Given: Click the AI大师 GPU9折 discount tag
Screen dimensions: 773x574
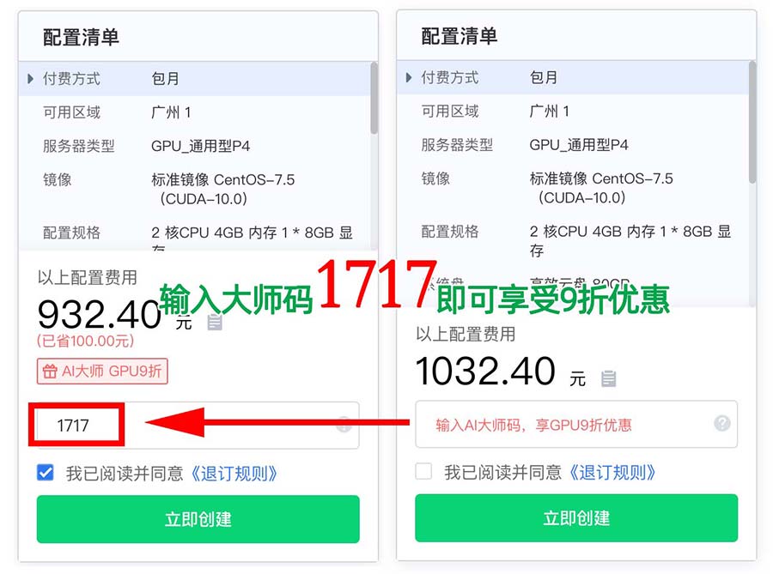Looking at the screenshot, I should point(102,372).
